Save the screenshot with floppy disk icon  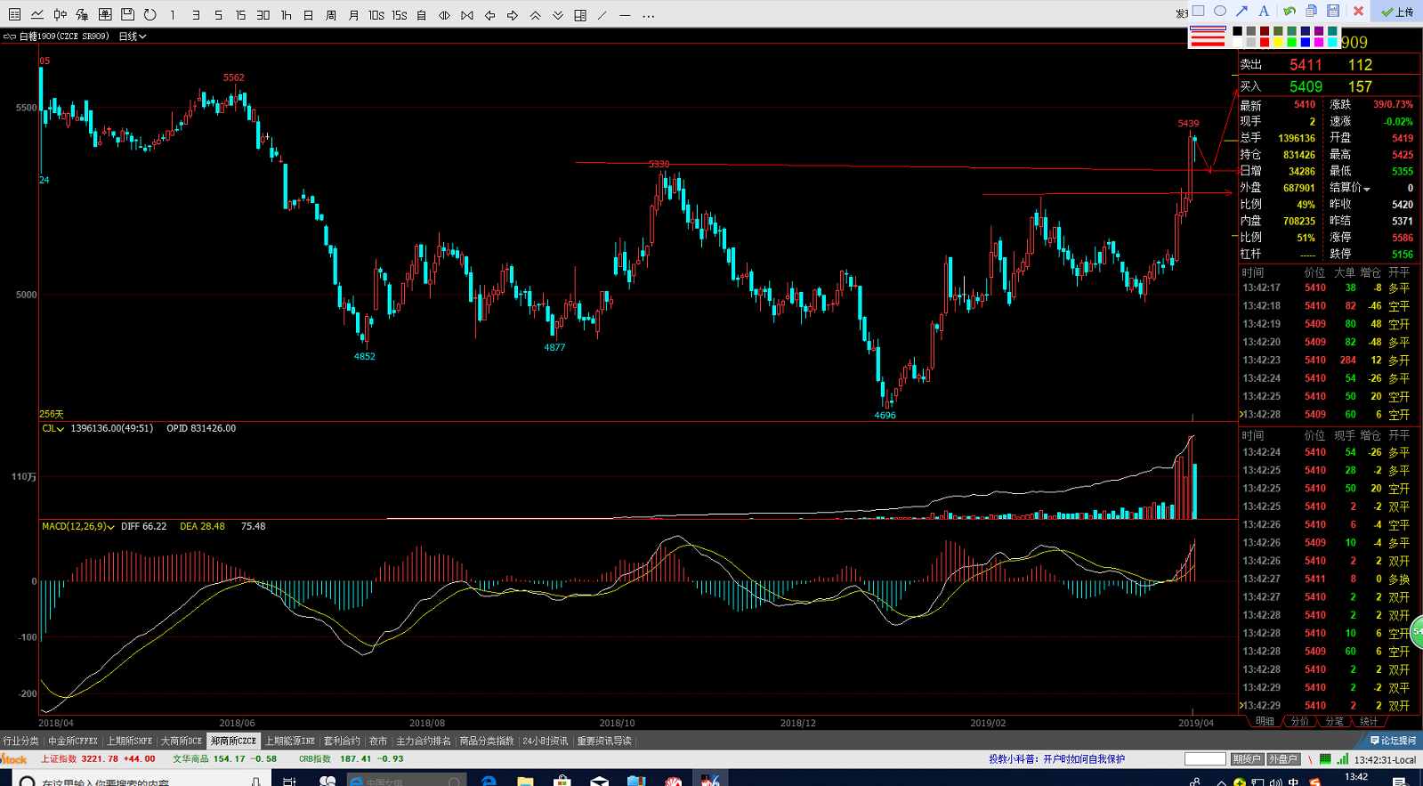click(1333, 12)
